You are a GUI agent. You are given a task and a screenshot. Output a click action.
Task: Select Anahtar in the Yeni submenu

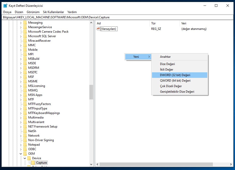pyautogui.click(x=165, y=57)
